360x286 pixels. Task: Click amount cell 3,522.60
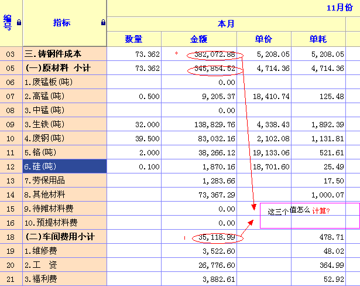click(199, 251)
